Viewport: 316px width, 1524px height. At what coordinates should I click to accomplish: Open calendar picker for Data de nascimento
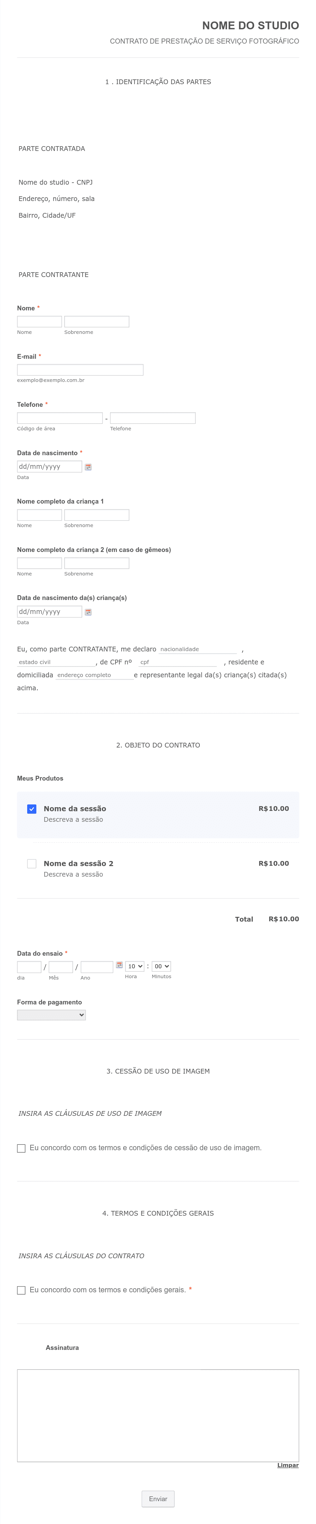(88, 467)
